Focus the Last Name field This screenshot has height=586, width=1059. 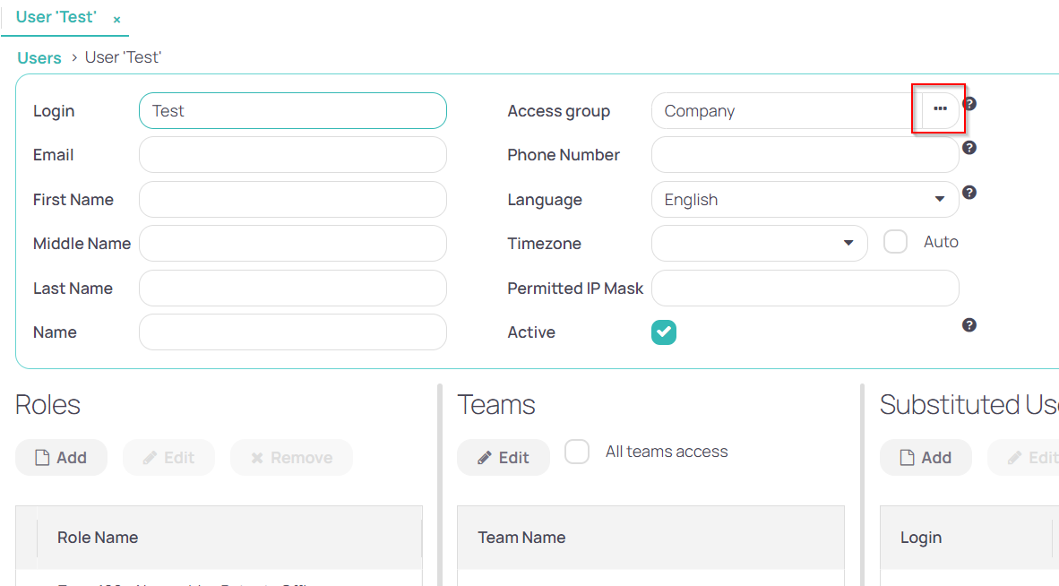(x=292, y=289)
